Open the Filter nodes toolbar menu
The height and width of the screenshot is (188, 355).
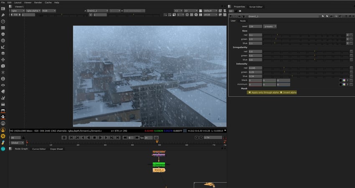click(3, 41)
